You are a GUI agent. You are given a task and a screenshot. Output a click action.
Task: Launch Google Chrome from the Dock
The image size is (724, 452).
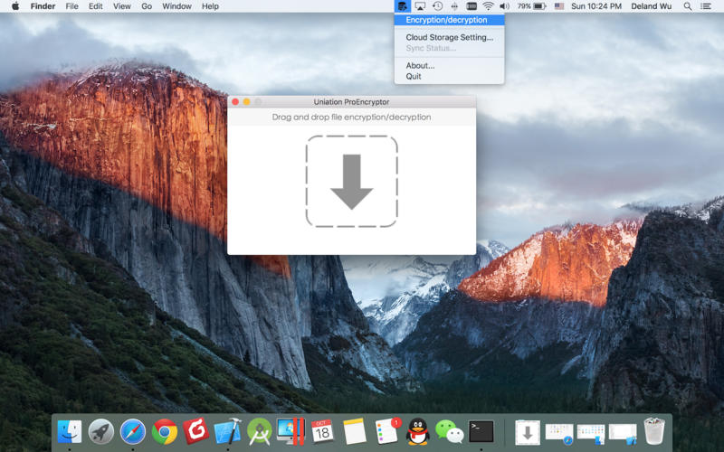[165, 432]
